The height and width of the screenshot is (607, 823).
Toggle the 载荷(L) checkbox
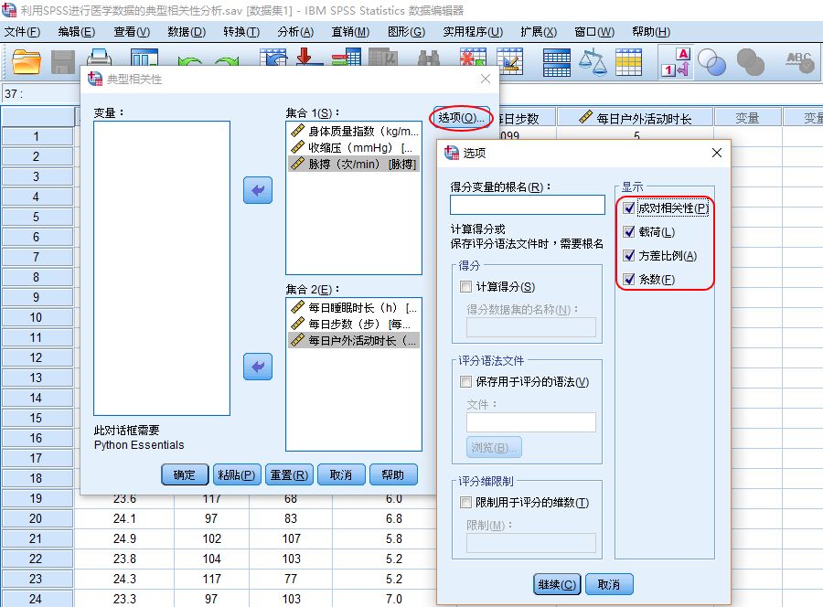pyautogui.click(x=628, y=232)
